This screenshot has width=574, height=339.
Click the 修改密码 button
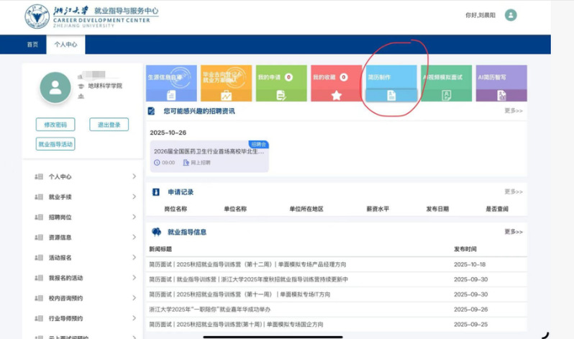55,125
